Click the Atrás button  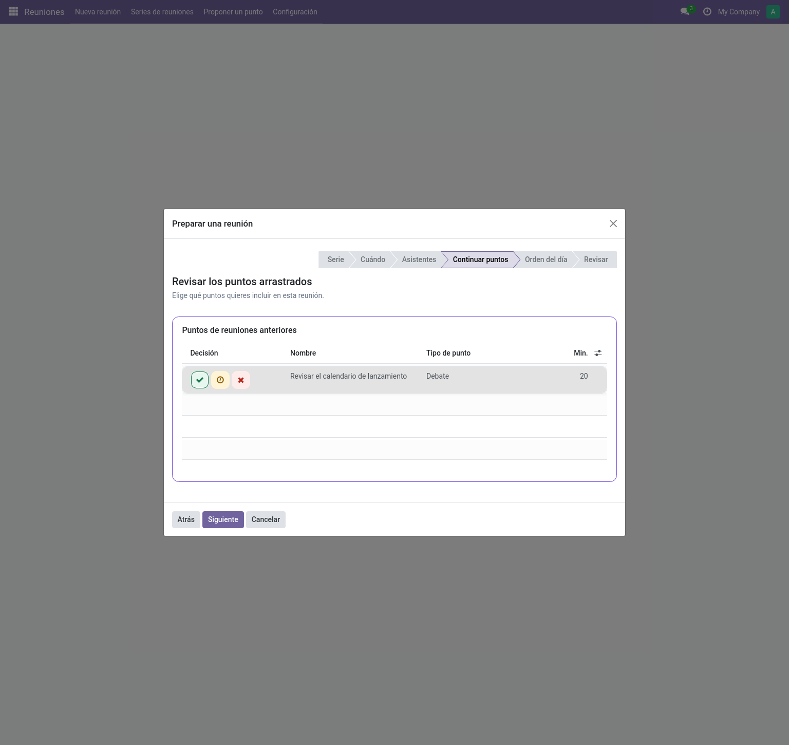[x=186, y=519]
